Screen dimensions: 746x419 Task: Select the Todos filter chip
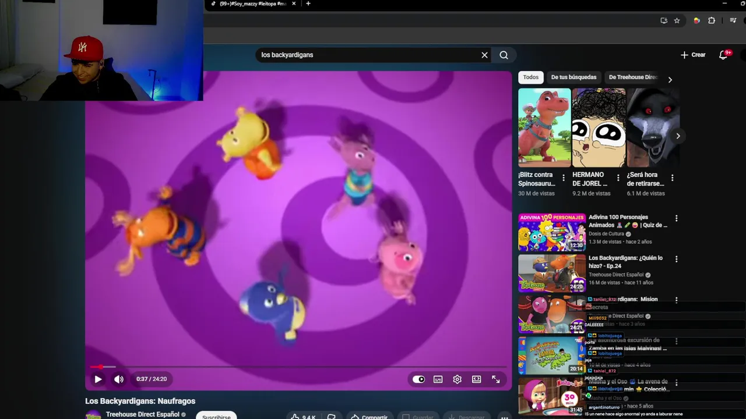click(531, 77)
